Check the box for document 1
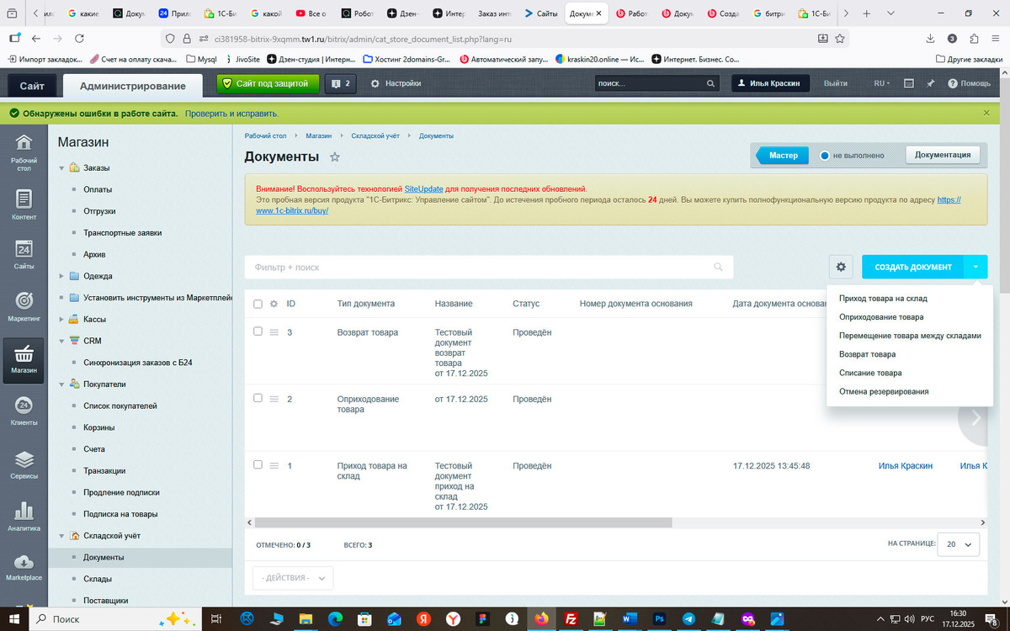 [x=258, y=464]
